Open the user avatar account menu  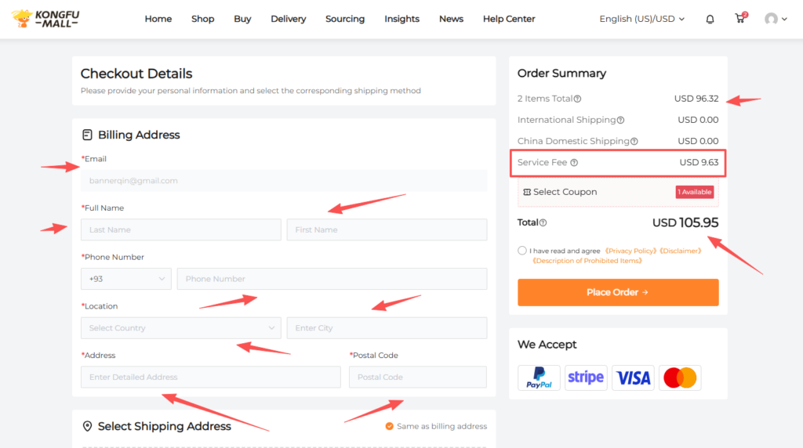point(775,19)
